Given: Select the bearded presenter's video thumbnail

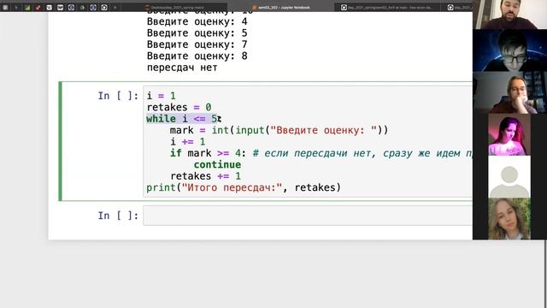Looking at the screenshot, I should [509, 15].
